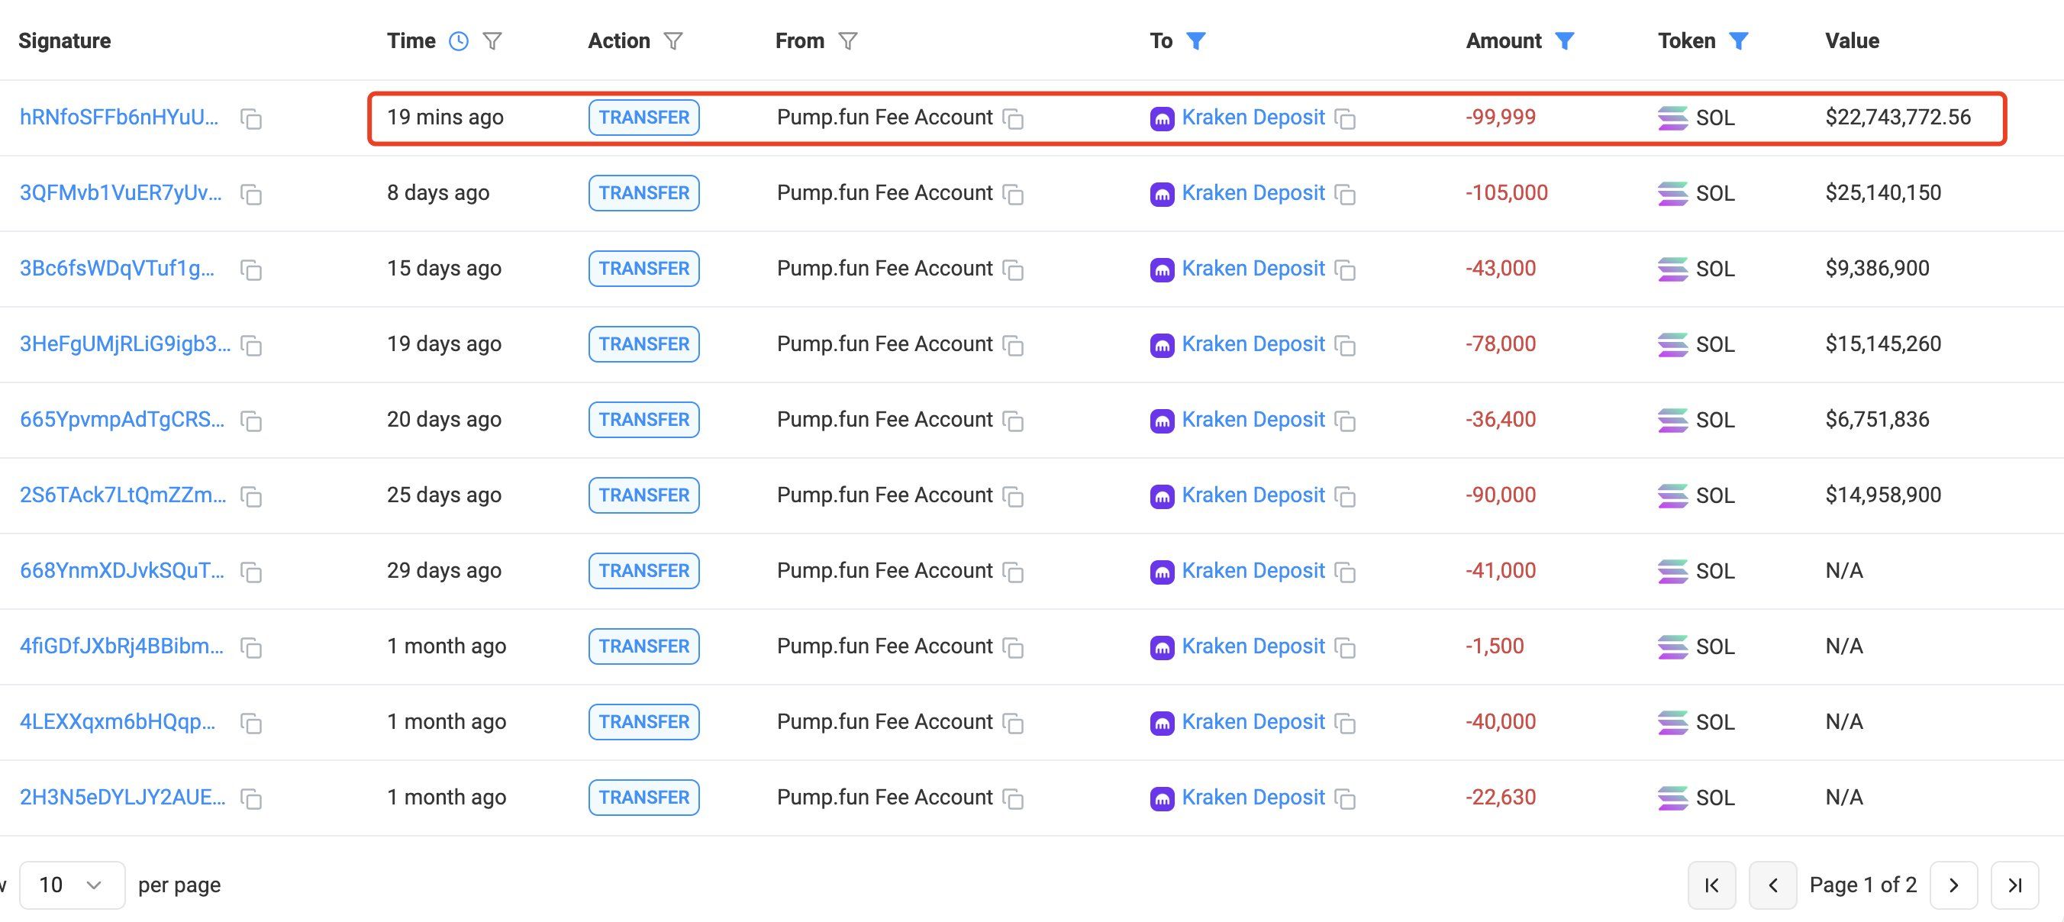The width and height of the screenshot is (2064, 922).
Task: Toggle the active Amount column filter
Action: point(1564,41)
